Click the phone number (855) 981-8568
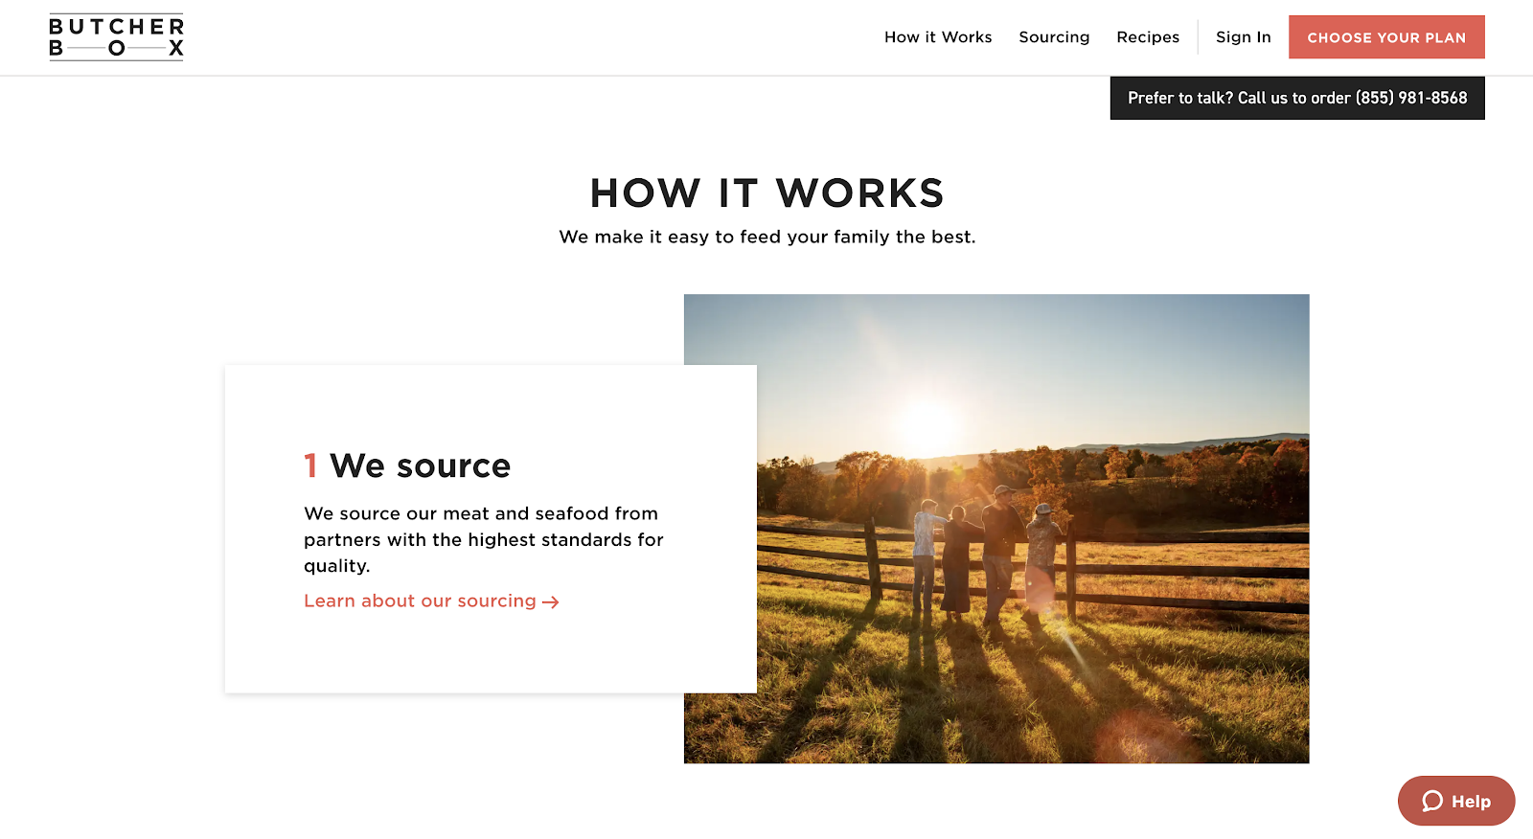 click(1411, 98)
